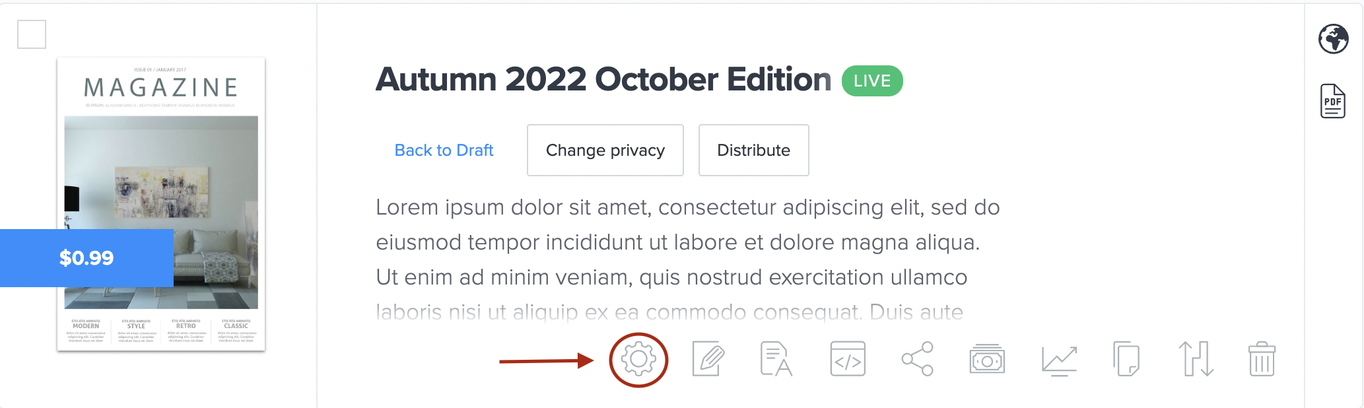Tick the publication selection checkbox
The image size is (1364, 408).
click(x=32, y=34)
